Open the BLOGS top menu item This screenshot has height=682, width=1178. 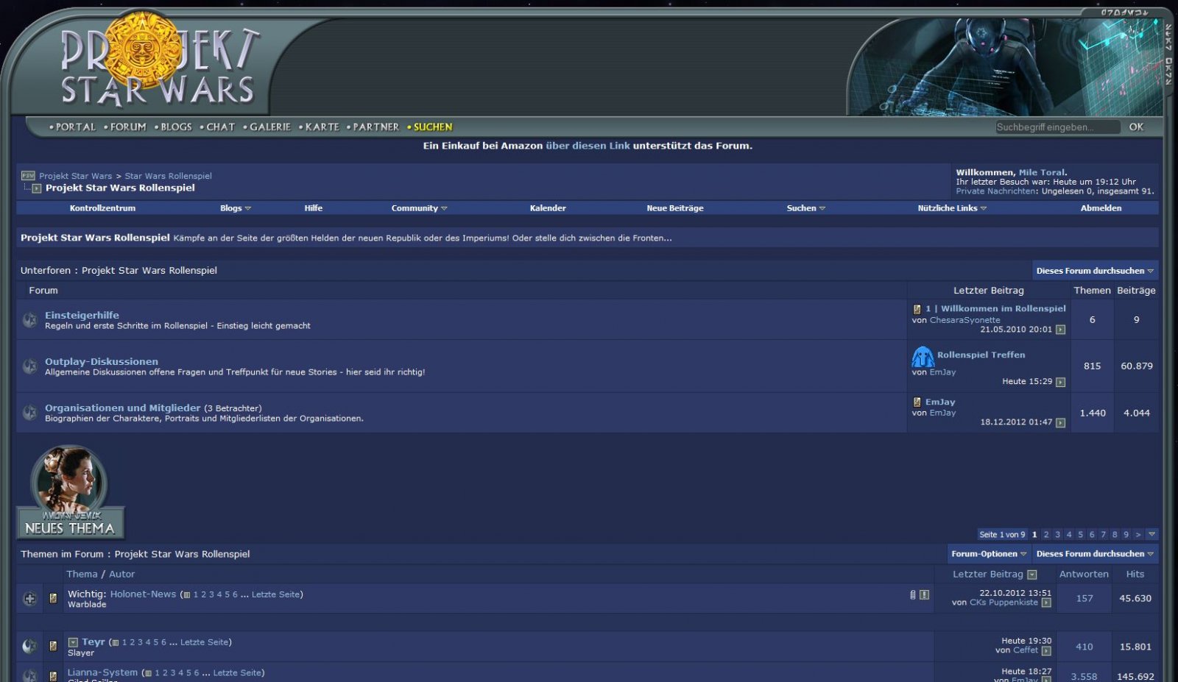point(176,127)
